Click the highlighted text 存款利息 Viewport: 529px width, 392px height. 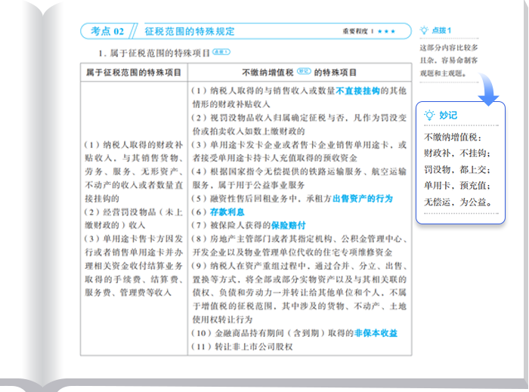pyautogui.click(x=227, y=211)
